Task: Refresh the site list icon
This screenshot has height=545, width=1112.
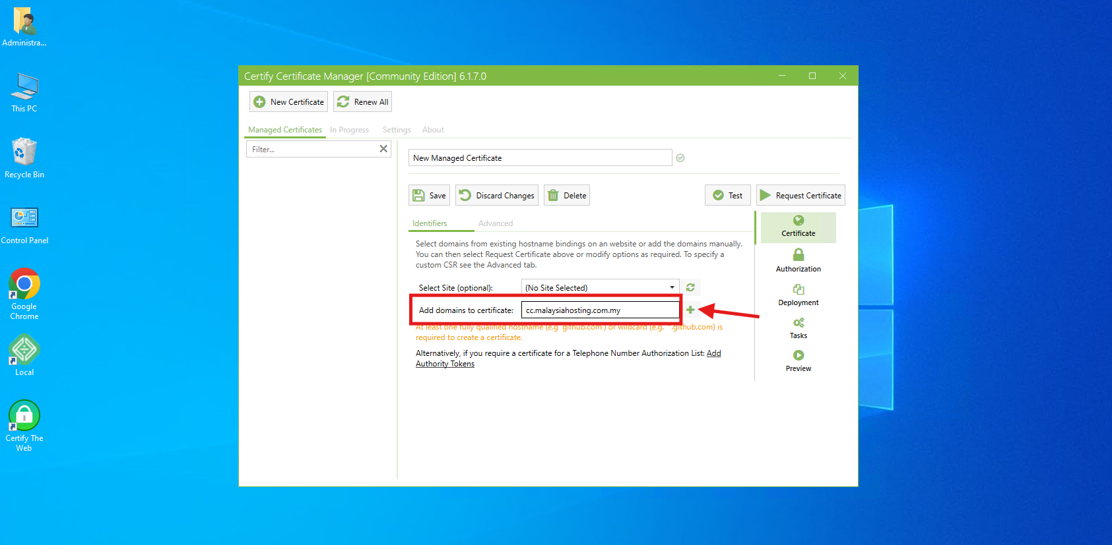Action: [x=690, y=287]
